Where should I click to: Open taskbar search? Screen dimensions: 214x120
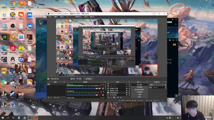pos(8,118)
